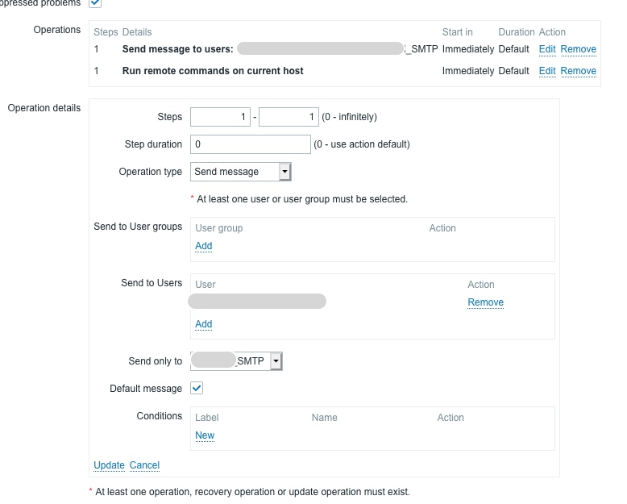The image size is (627, 504).
Task: Add a user under Send to Users
Action: pos(204,324)
